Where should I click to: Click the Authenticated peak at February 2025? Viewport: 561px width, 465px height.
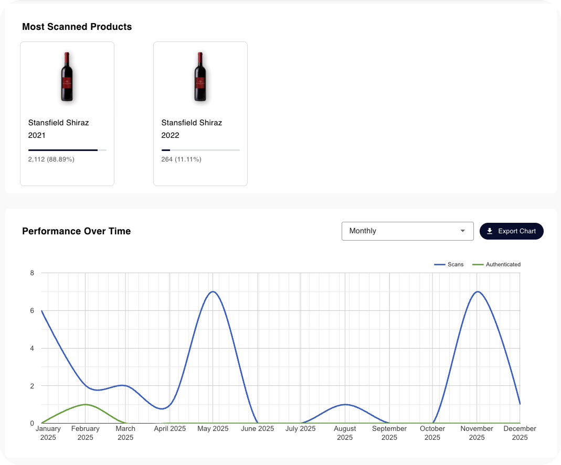[x=85, y=404]
